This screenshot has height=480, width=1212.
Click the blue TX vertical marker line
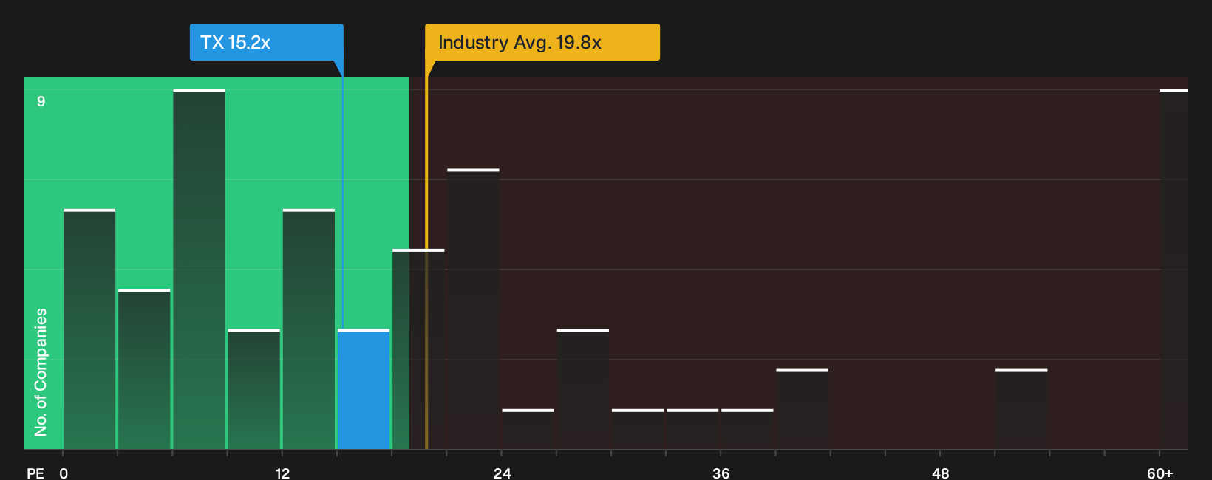342,203
